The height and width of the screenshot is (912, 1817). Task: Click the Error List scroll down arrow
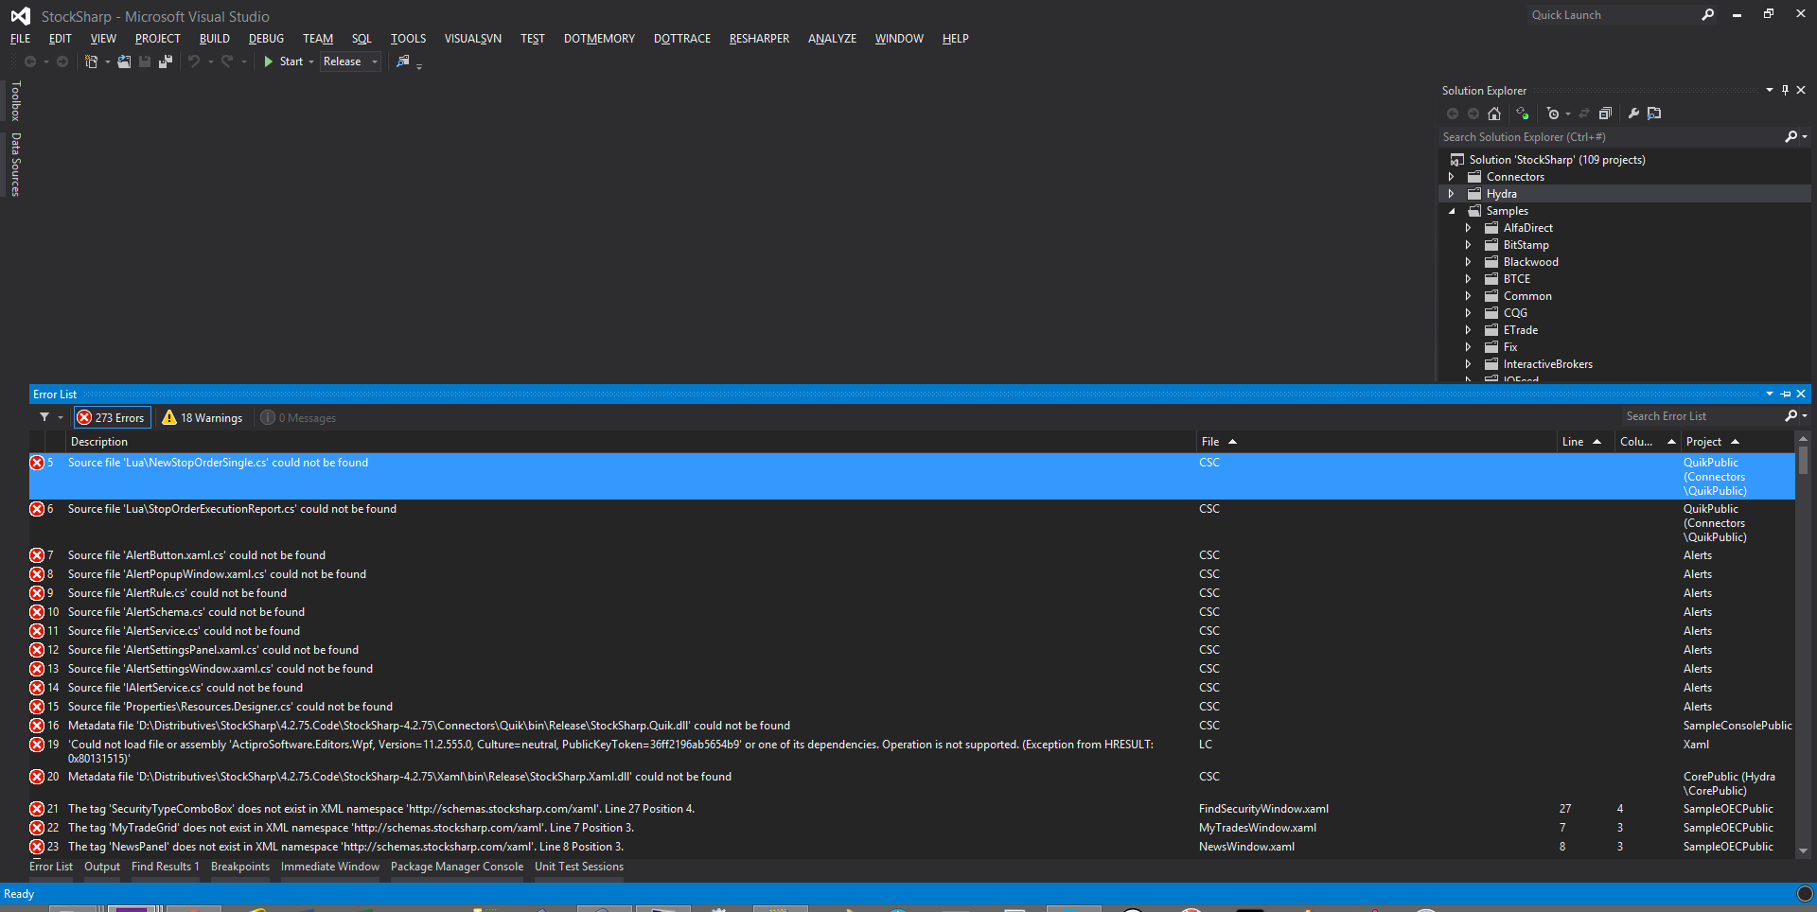click(x=1804, y=851)
